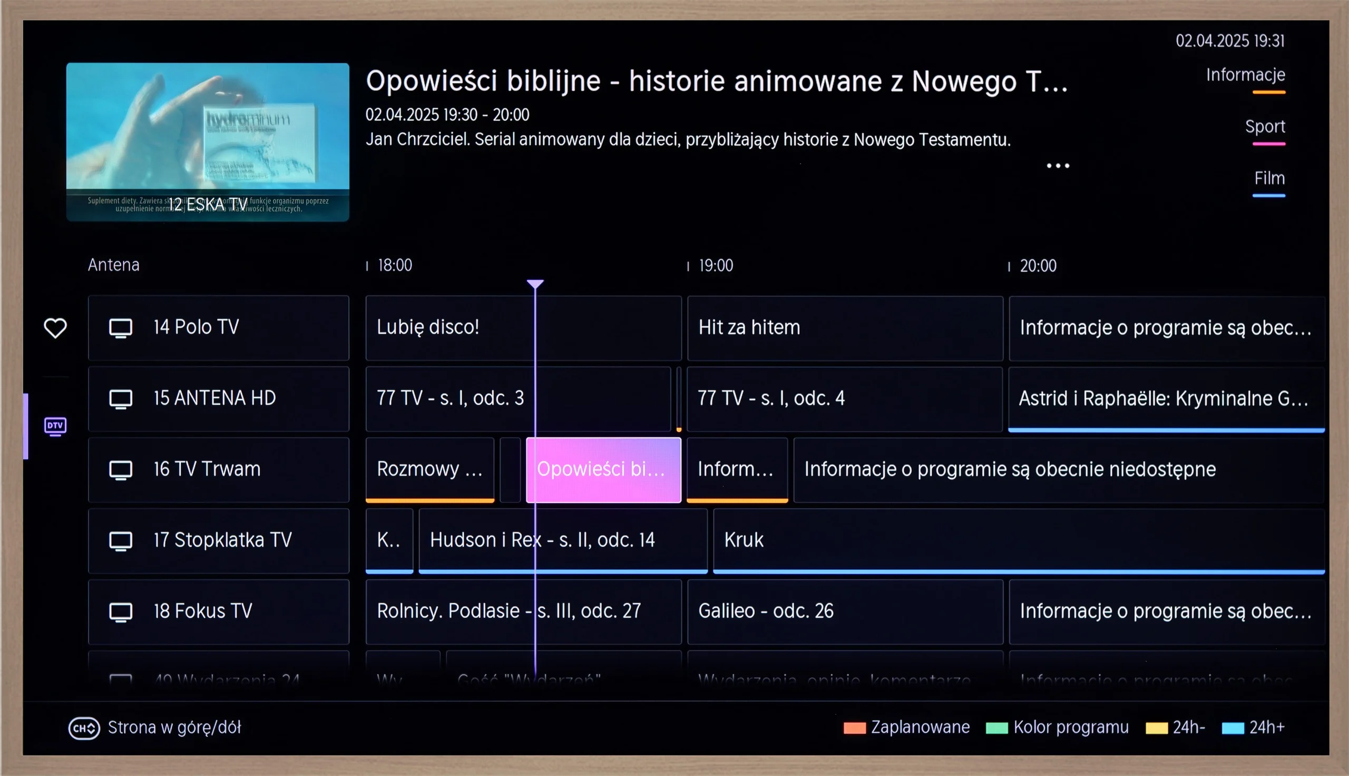
Task: Open the truncated Inform... cell on TV Trwam
Action: click(x=737, y=470)
